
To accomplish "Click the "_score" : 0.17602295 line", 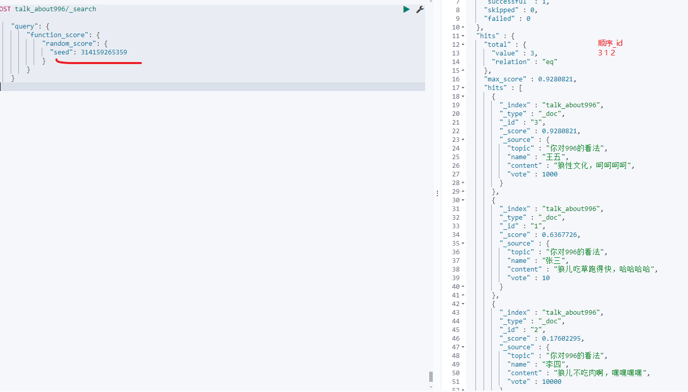I will click(542, 339).
